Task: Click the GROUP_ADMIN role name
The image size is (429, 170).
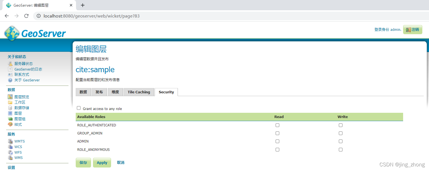Action: [x=90, y=133]
